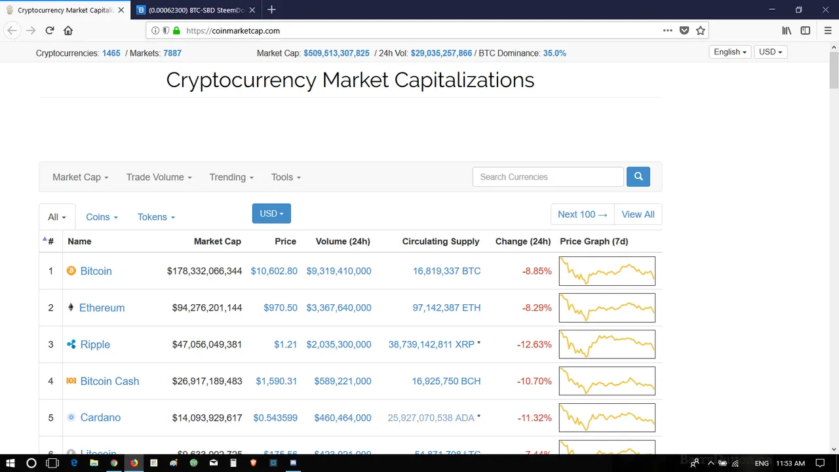Image resolution: width=839 pixels, height=472 pixels.
Task: Open page actions three-dot menu
Action: coord(667,30)
